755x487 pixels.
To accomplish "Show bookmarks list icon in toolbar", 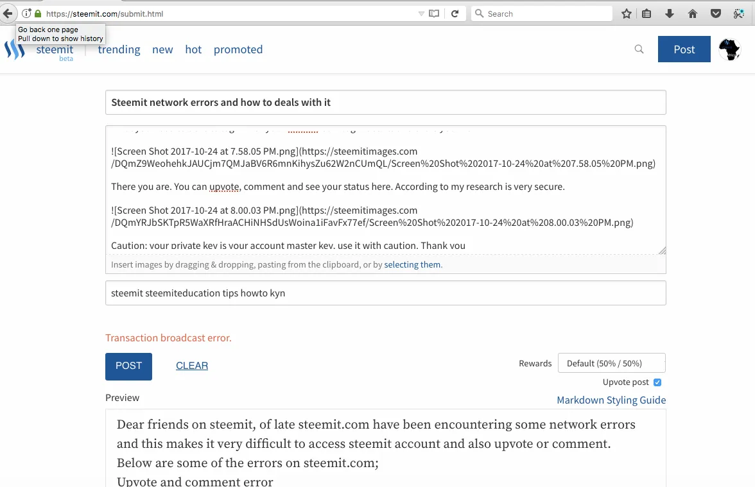I will tap(647, 13).
